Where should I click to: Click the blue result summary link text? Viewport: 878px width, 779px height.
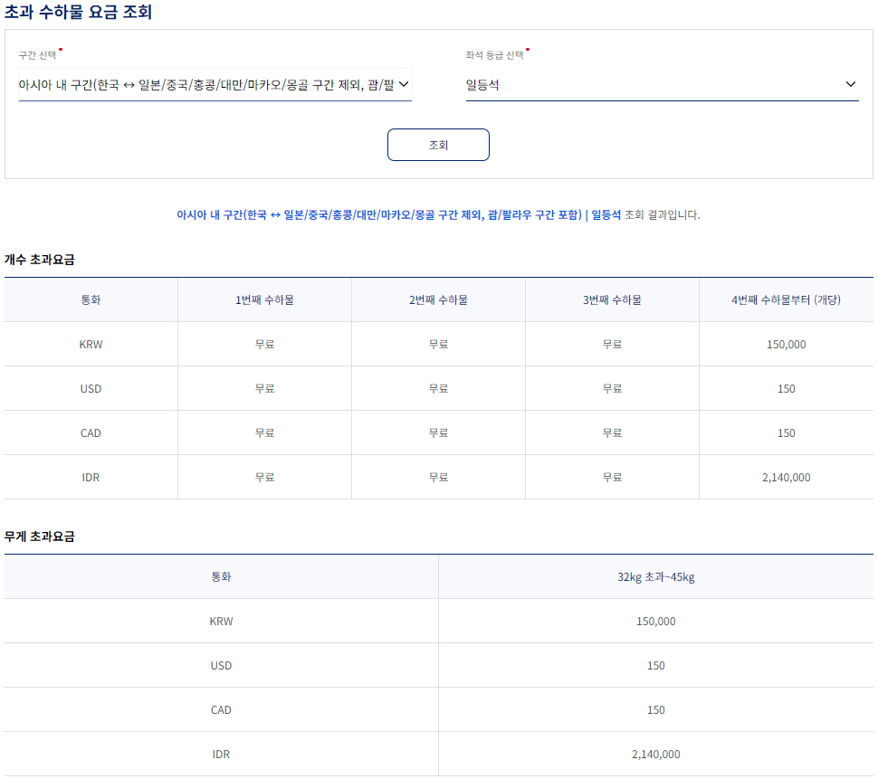[438, 215]
